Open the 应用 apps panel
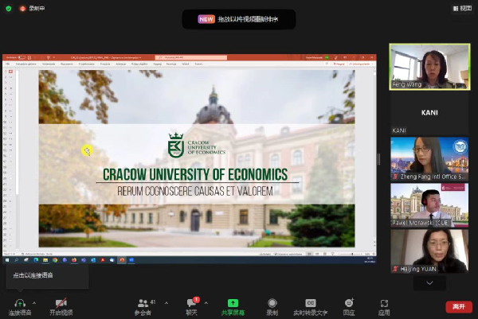This screenshot has width=478, height=319. coord(384,307)
